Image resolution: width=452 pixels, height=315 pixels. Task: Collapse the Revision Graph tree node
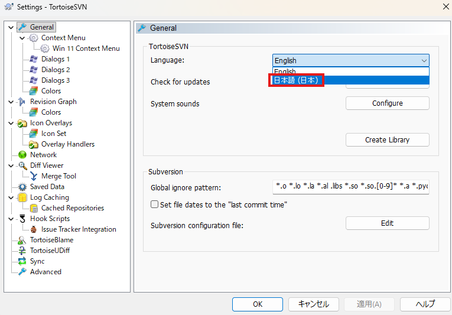point(11,102)
